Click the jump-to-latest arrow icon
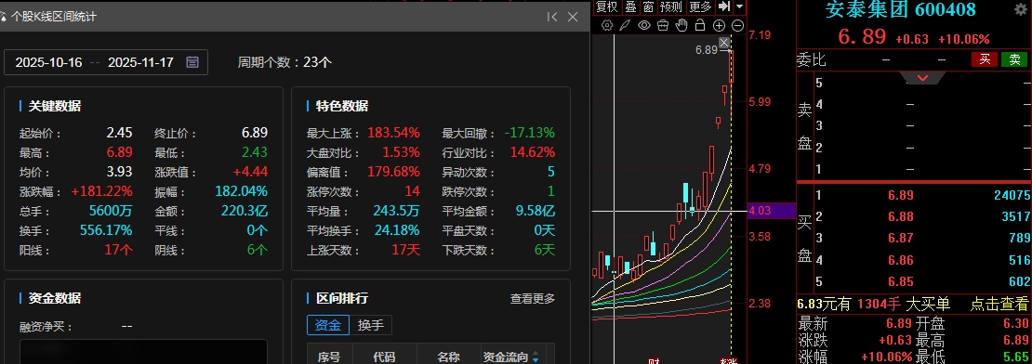Screen dimensions: 1032x364 [724, 6]
